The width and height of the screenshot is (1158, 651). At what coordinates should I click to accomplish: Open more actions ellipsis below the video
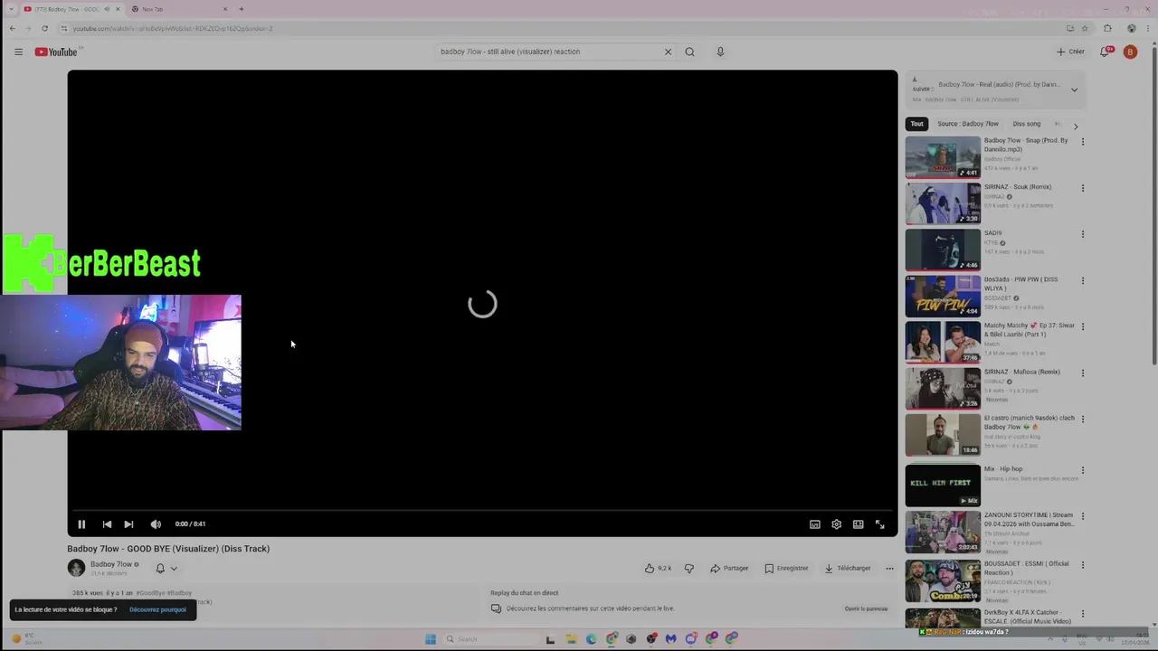889,569
